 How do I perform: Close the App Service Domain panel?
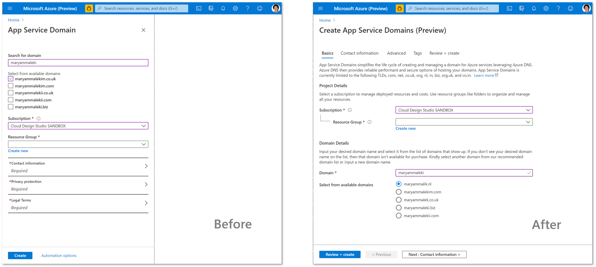pos(144,30)
